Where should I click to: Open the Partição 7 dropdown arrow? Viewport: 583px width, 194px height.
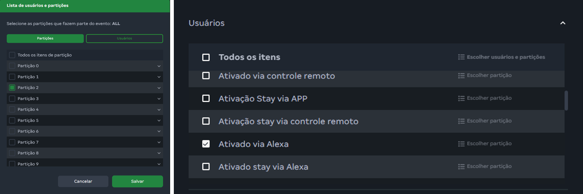click(x=159, y=142)
